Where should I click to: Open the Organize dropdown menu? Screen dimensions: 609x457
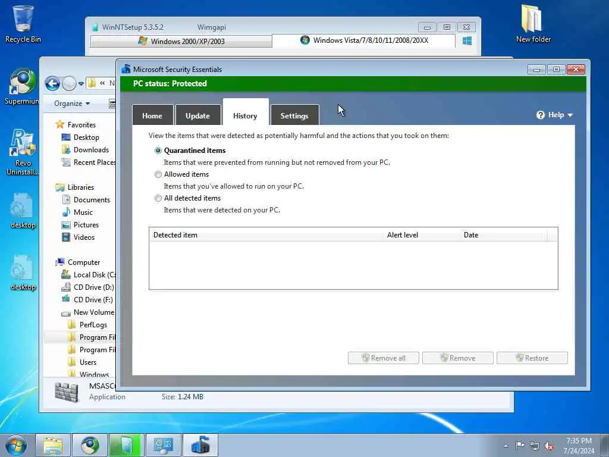click(x=72, y=104)
